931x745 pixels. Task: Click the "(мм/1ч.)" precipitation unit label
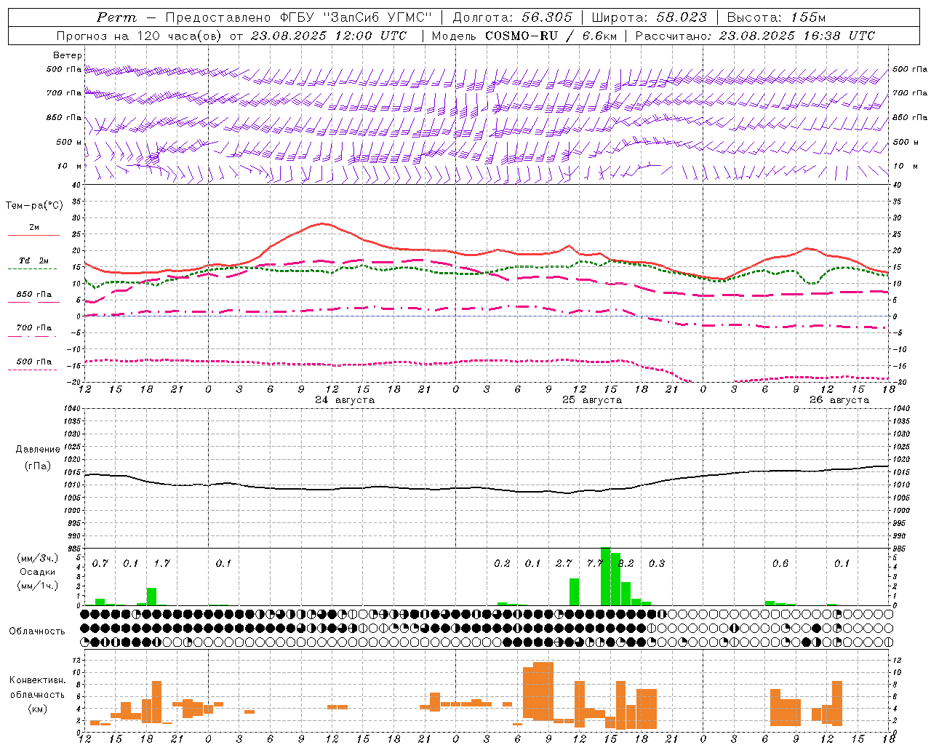pos(38,586)
